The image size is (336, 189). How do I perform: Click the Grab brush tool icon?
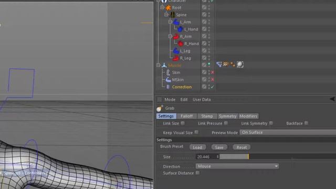click(x=160, y=109)
